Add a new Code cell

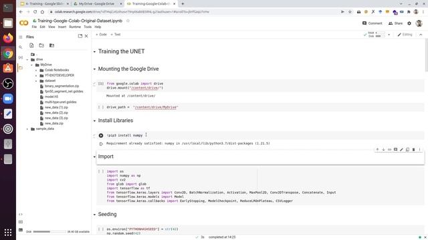point(101,35)
